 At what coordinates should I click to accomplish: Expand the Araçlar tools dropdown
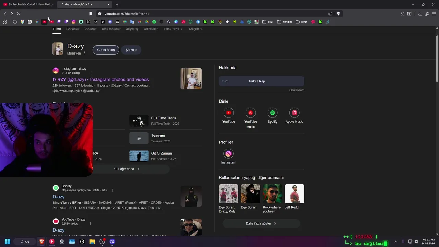pos(195,29)
